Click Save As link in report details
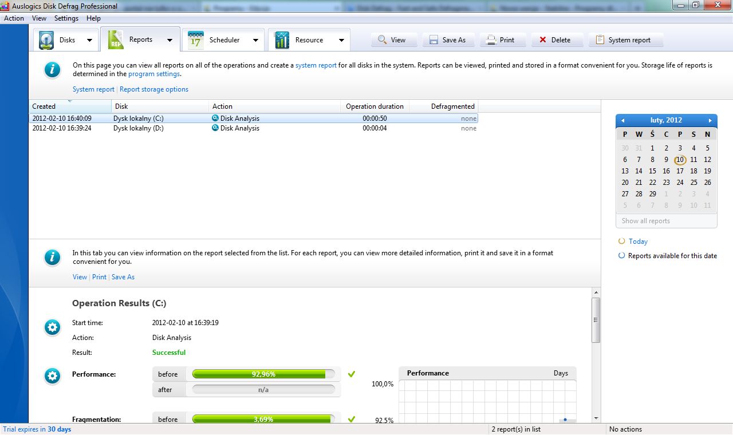The width and height of the screenshot is (733, 435). point(123,277)
